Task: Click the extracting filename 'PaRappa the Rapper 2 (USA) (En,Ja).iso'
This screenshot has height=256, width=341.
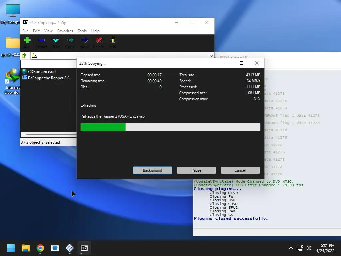Action: click(113, 116)
